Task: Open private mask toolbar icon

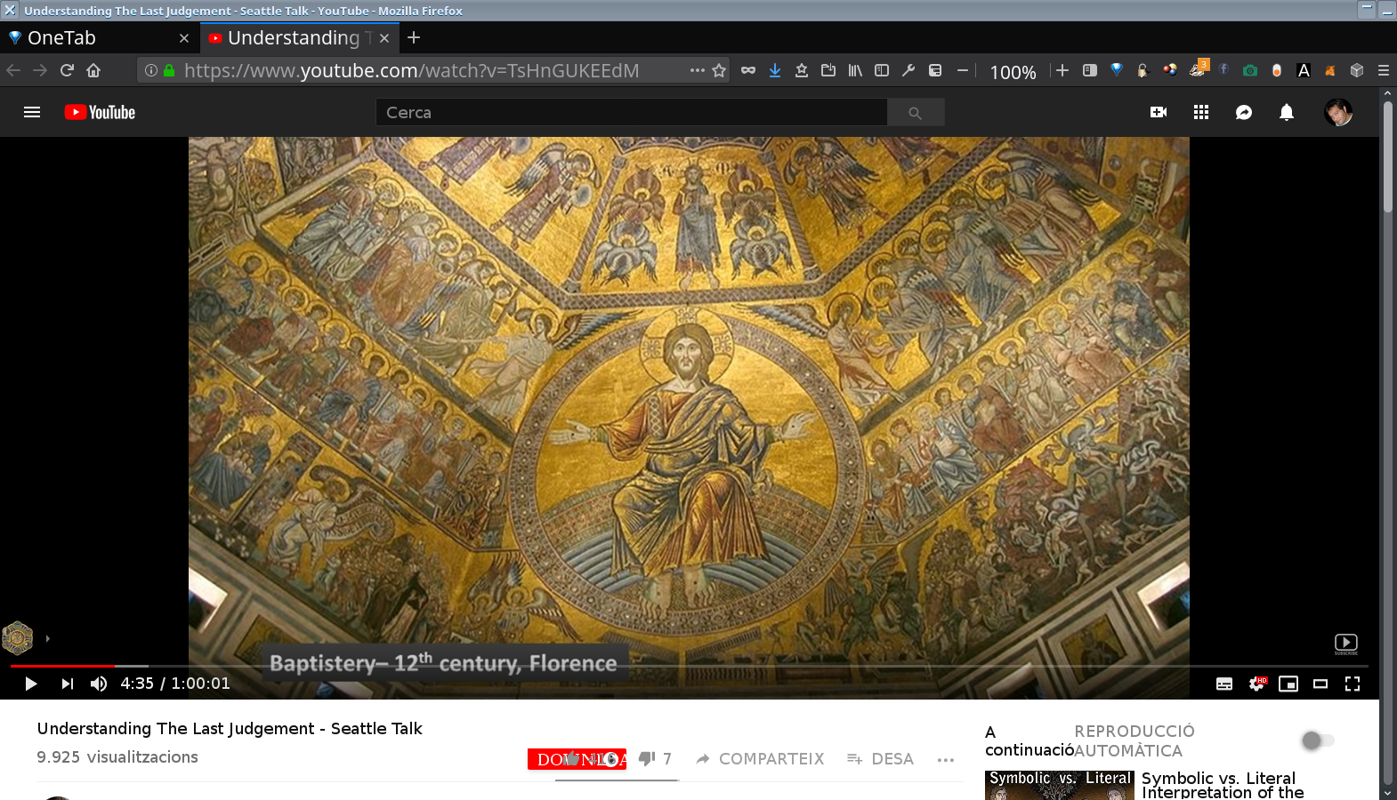Action: click(x=748, y=70)
